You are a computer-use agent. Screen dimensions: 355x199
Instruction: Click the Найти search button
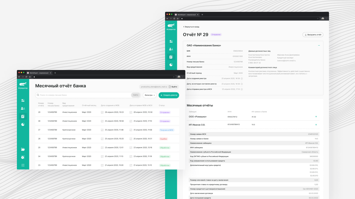click(136, 95)
